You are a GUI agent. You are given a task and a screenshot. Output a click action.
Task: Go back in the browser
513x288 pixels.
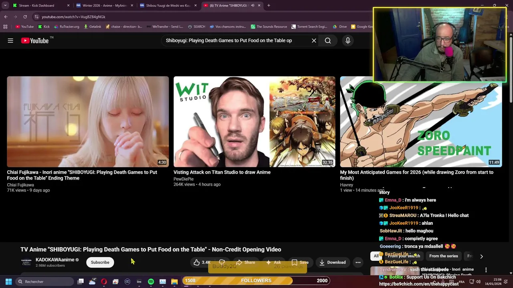6,17
